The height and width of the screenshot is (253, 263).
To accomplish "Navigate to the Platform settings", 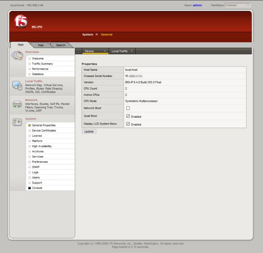I will (x=37, y=141).
